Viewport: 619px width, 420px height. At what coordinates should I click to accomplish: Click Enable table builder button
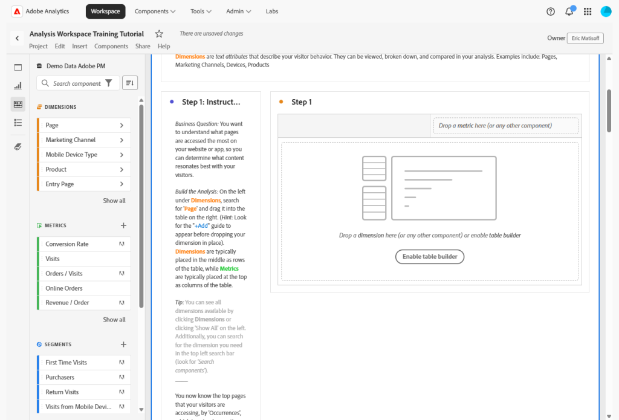click(430, 256)
